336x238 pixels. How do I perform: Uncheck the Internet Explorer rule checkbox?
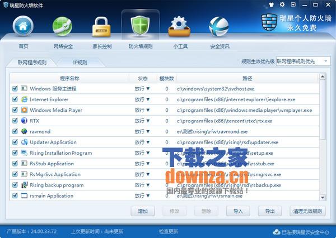(x=15, y=99)
